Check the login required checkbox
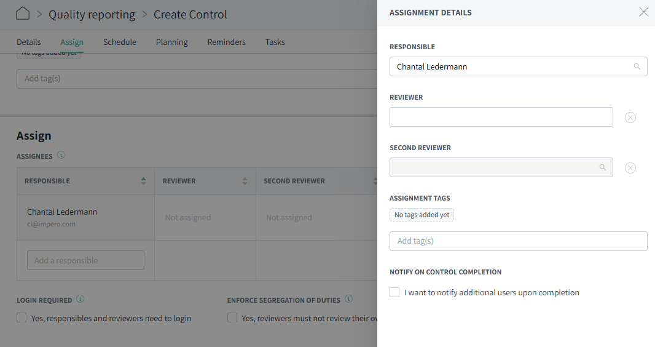Image resolution: width=655 pixels, height=347 pixels. click(x=22, y=318)
